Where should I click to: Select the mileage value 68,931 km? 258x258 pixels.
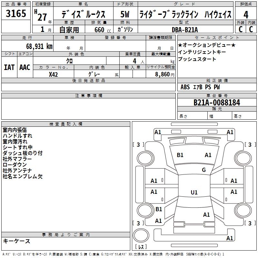click(x=39, y=46)
